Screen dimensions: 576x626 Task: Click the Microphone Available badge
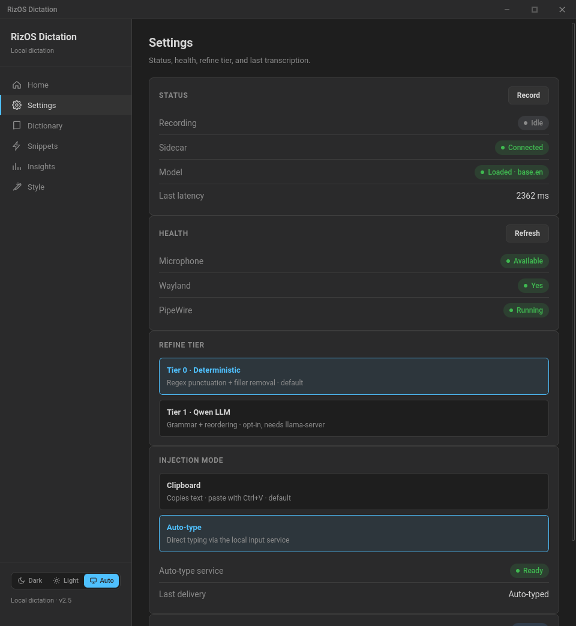coord(524,261)
